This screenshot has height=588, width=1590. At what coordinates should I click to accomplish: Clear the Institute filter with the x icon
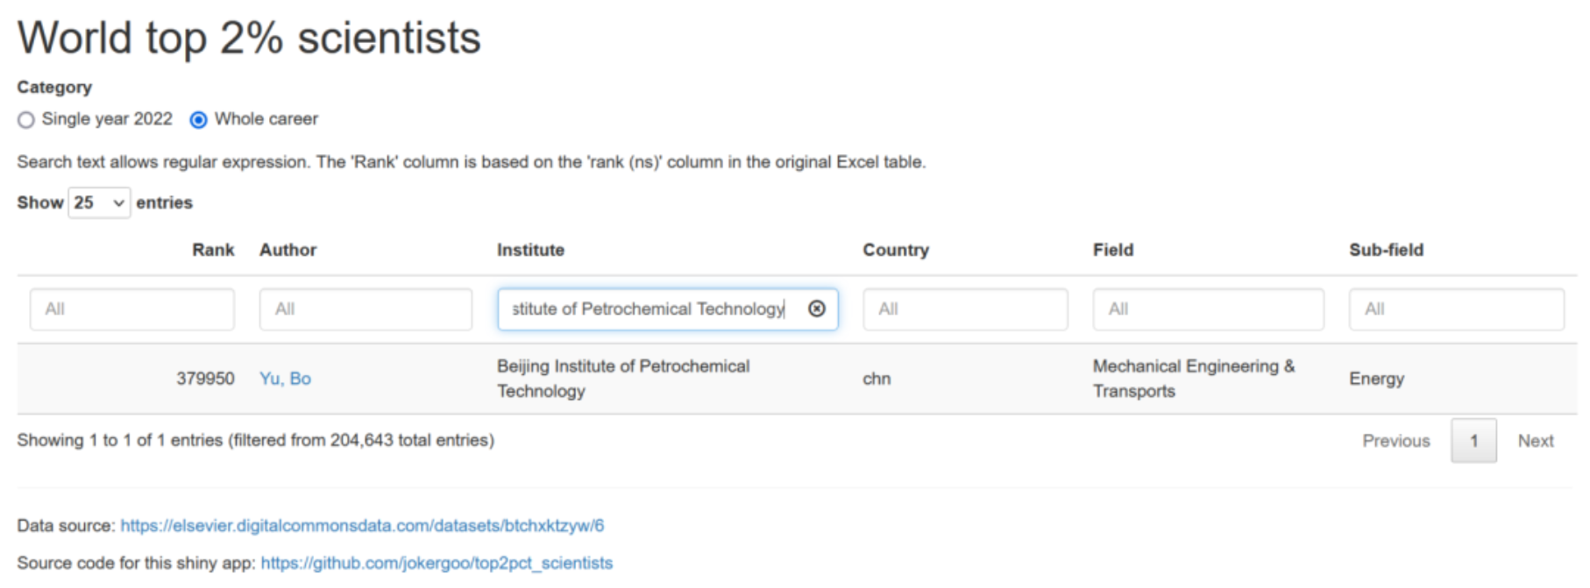[x=817, y=308]
